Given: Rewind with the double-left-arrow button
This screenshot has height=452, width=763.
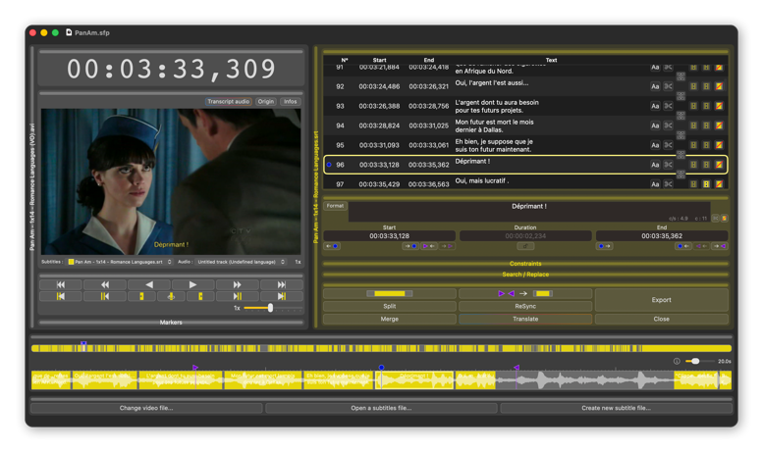Looking at the screenshot, I should click(105, 284).
